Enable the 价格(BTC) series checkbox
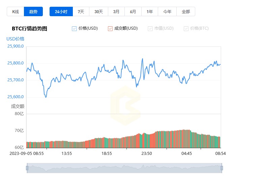Screen dimensions: 263x190 pyautogui.click(x=186, y=29)
